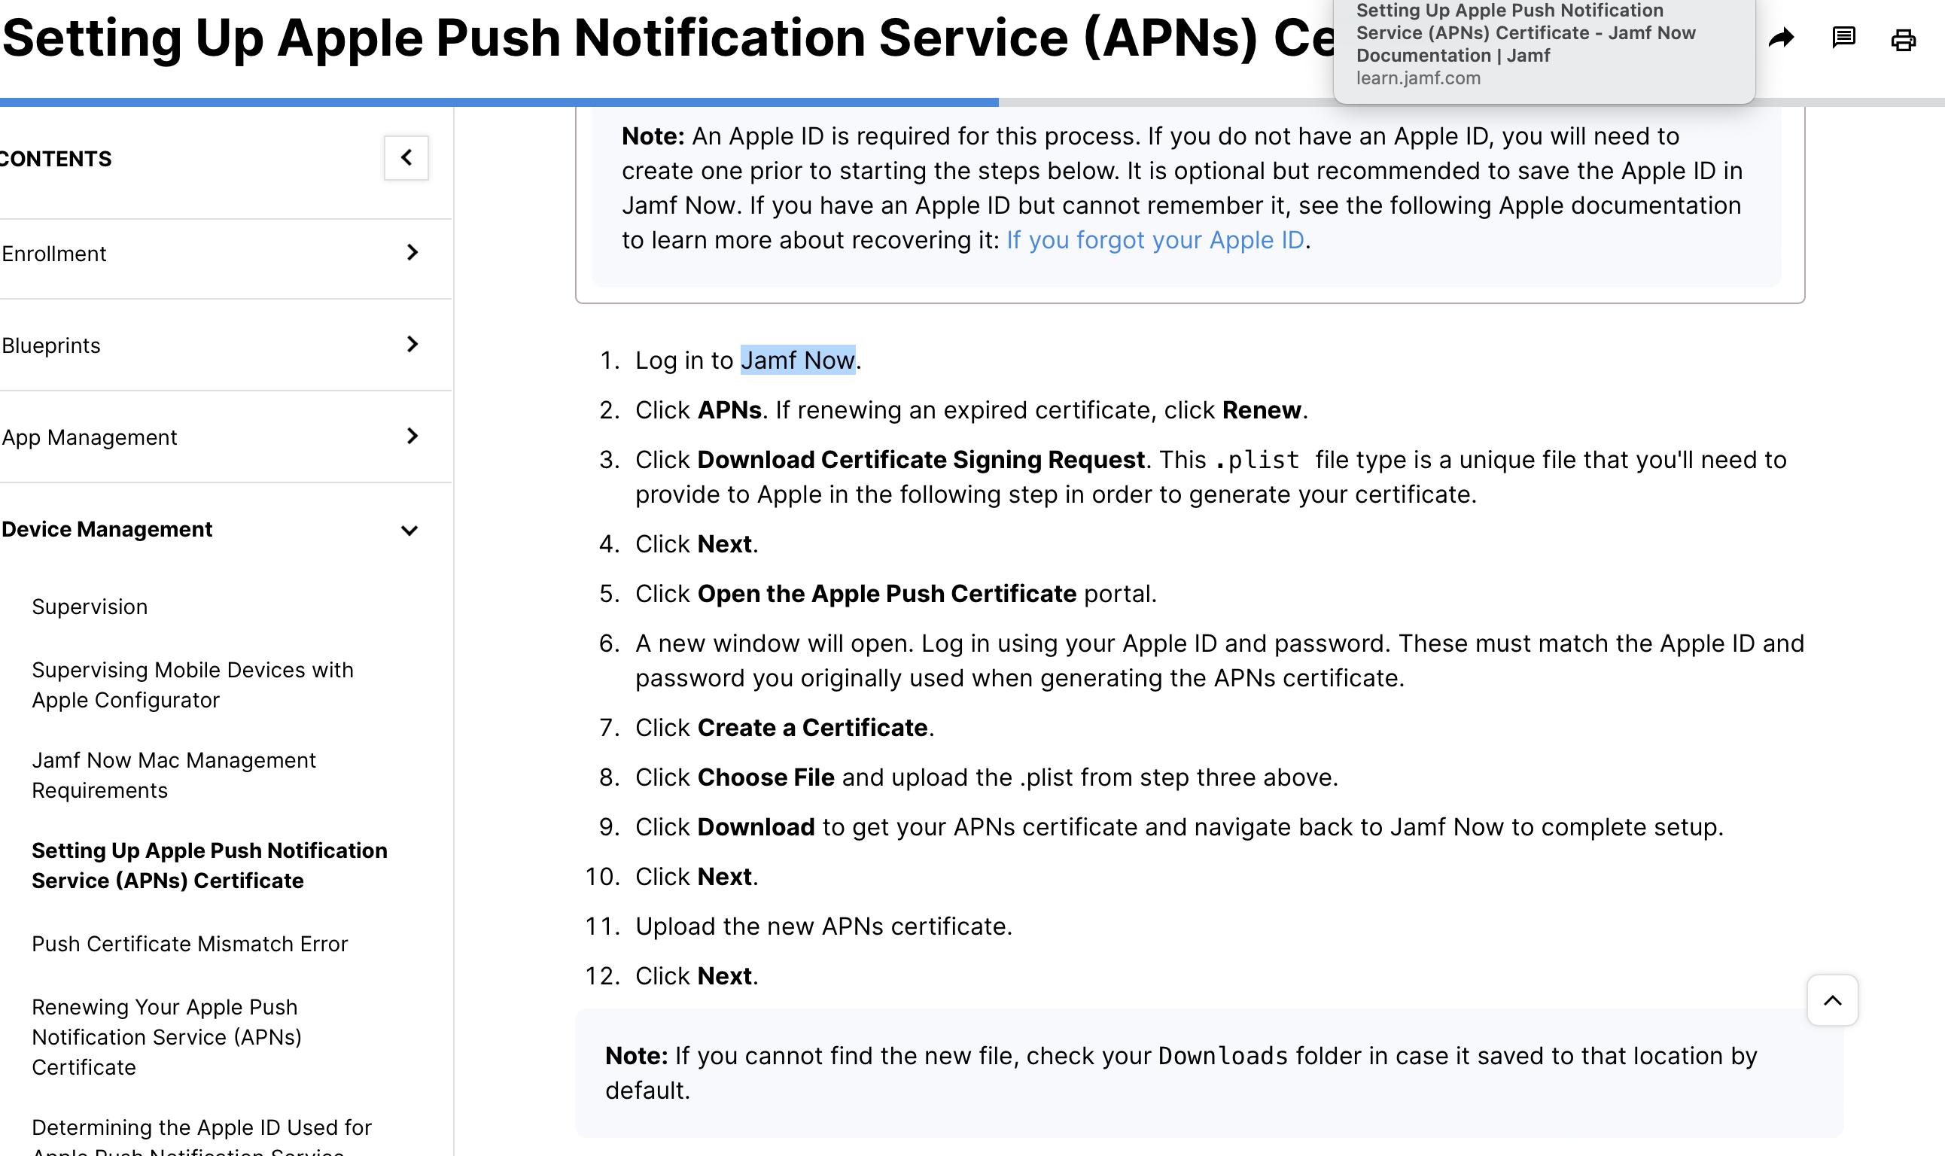
Task: Click the '.plist' code text in step 3
Action: [x=1257, y=461]
